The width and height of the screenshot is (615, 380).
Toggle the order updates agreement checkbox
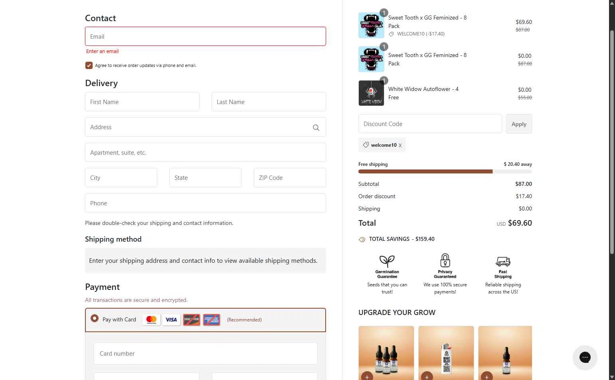pyautogui.click(x=89, y=65)
